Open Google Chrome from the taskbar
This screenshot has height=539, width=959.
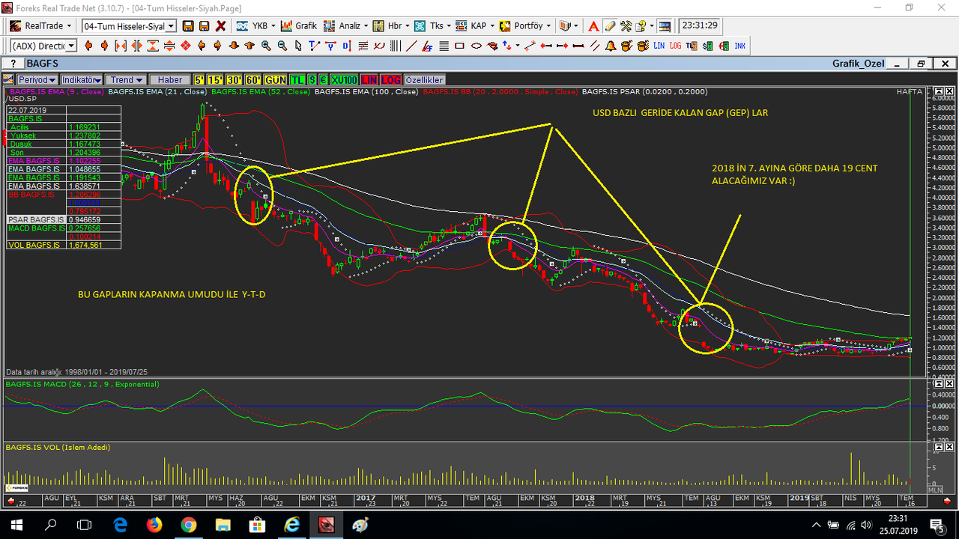coord(189,524)
